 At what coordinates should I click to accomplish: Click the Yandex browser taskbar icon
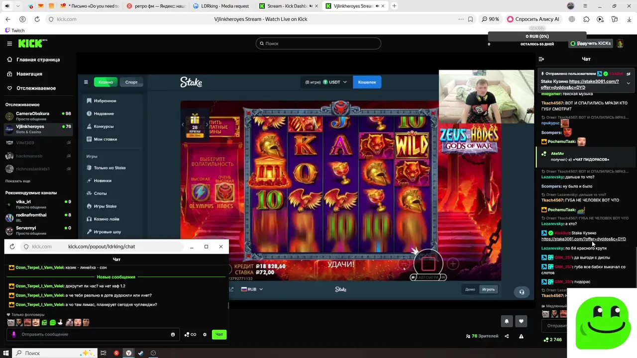tap(128, 353)
